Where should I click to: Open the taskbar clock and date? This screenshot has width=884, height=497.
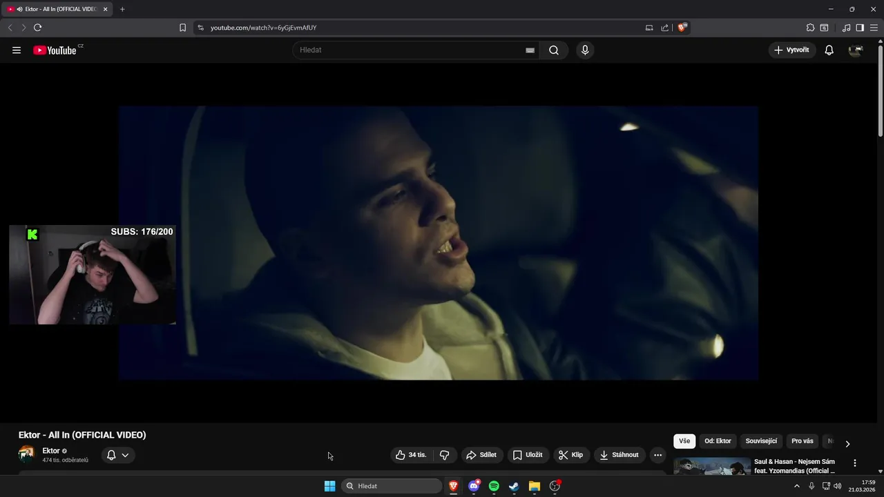(x=863, y=486)
